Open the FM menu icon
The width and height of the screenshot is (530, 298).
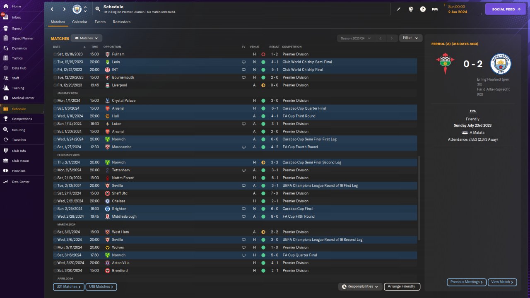tap(435, 9)
